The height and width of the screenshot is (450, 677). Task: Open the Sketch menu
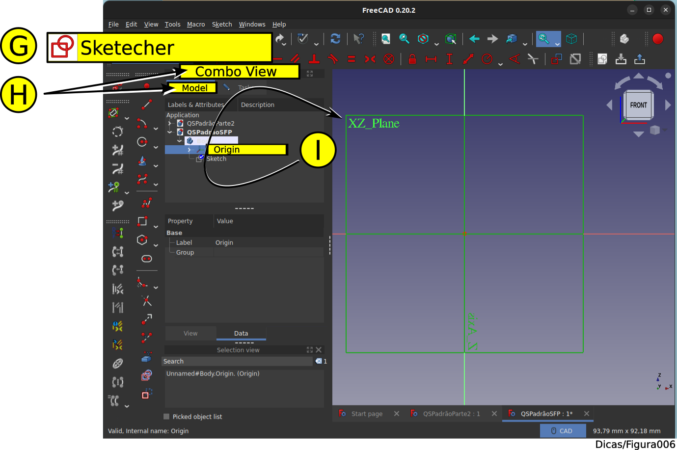(222, 24)
